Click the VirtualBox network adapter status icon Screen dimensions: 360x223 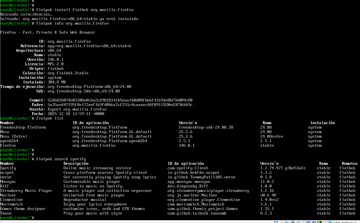(292, 222)
